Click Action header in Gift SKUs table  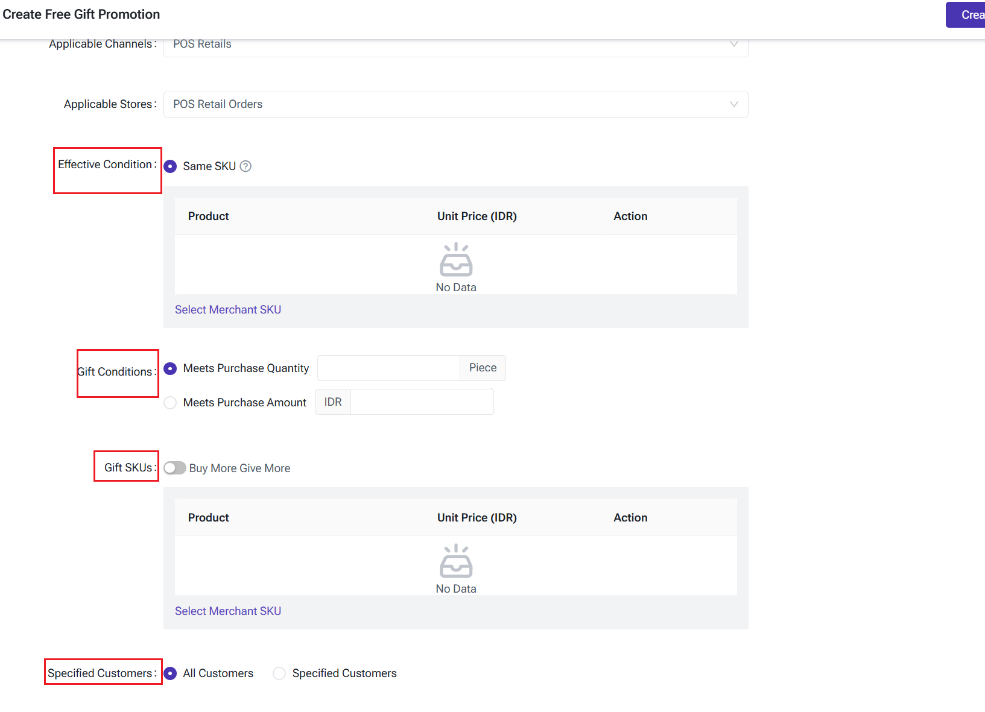point(630,518)
